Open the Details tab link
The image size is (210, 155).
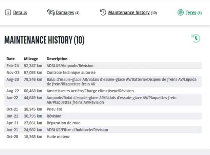coord(20,13)
